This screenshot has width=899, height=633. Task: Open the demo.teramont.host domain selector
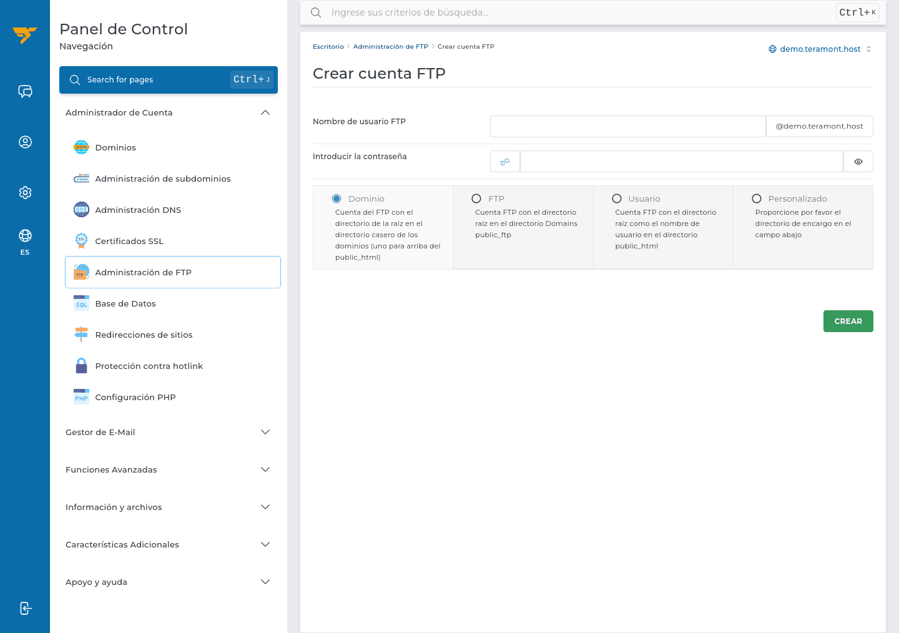[x=820, y=49]
